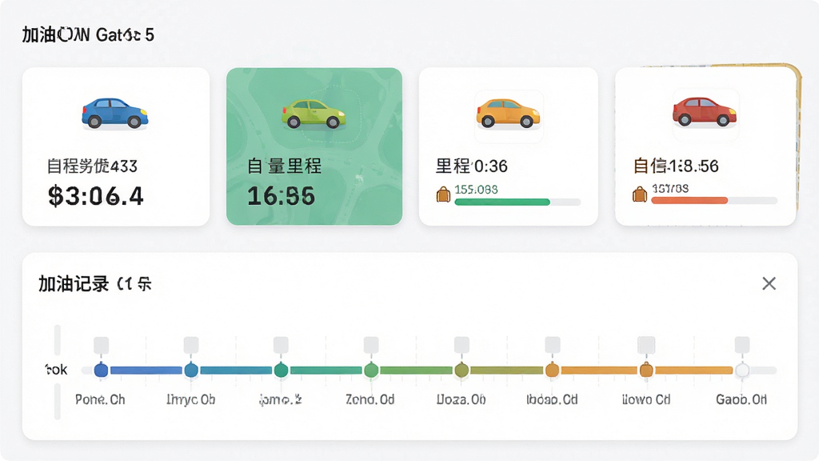Click the bag icon beside the green bar
819x461 pixels.
coord(443,195)
